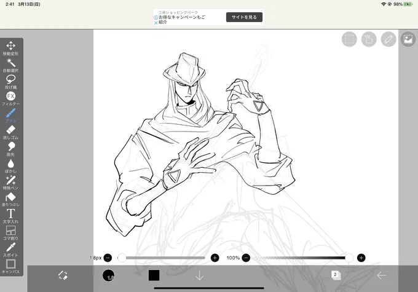Select the Brush (ブラシ) tool
The width and height of the screenshot is (418, 292).
click(x=10, y=116)
